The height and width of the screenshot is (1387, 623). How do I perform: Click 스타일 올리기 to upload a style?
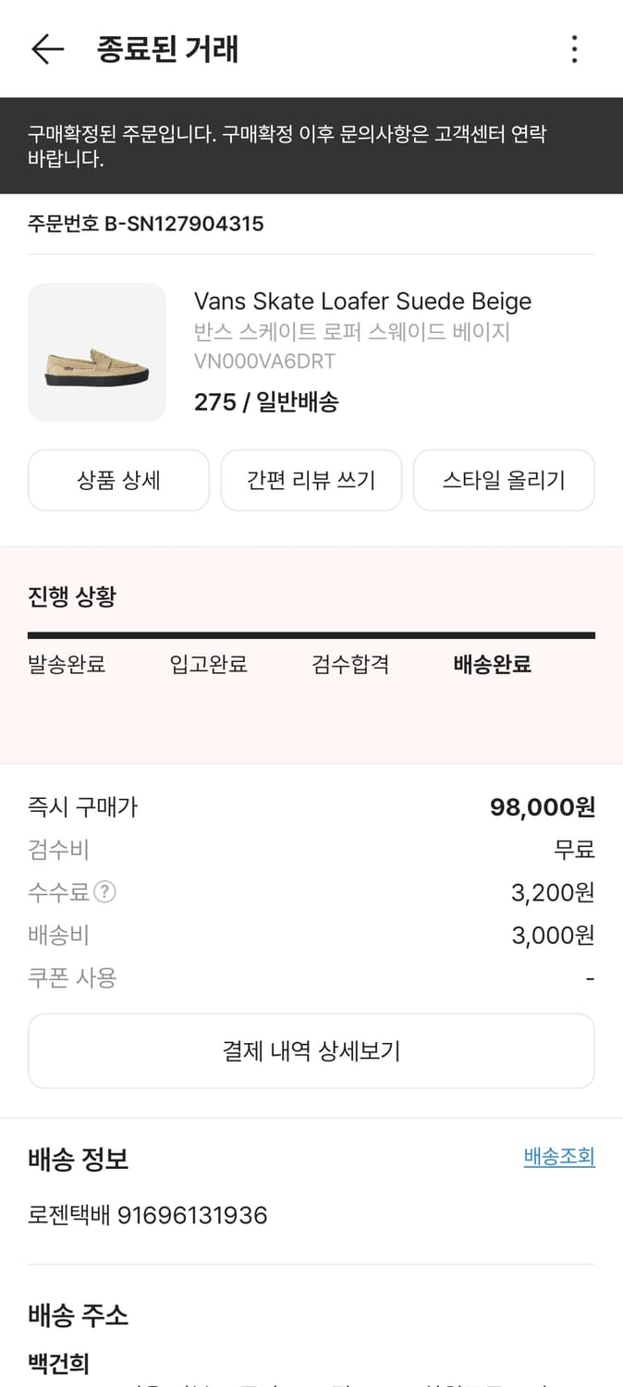coord(504,480)
